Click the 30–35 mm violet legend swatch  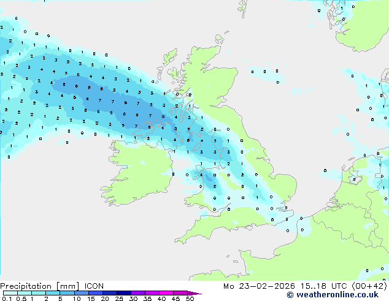point(138,293)
